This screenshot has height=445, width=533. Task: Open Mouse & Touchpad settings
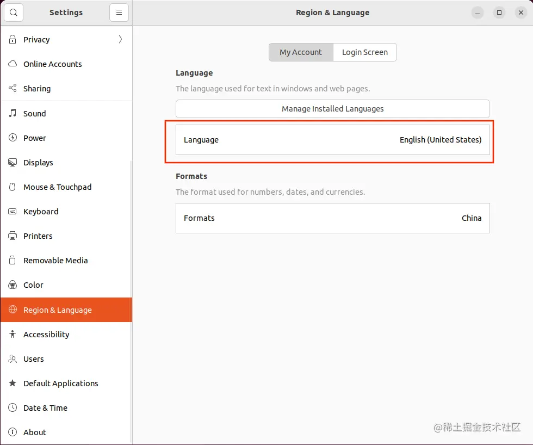coord(66,187)
